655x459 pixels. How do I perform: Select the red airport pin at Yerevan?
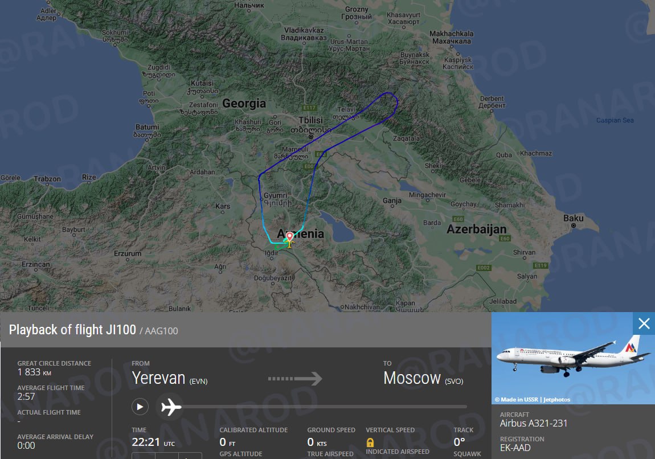[289, 237]
